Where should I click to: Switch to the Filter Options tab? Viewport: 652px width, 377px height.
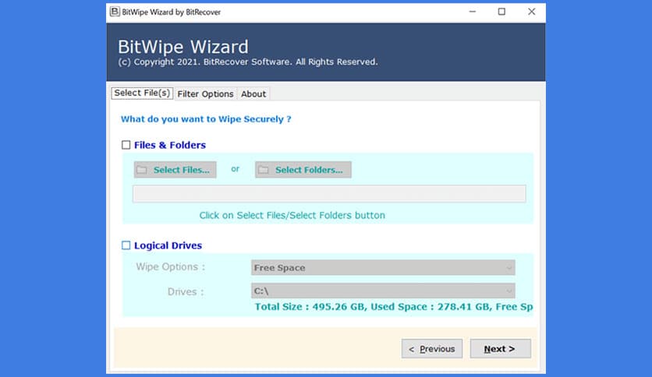(205, 93)
